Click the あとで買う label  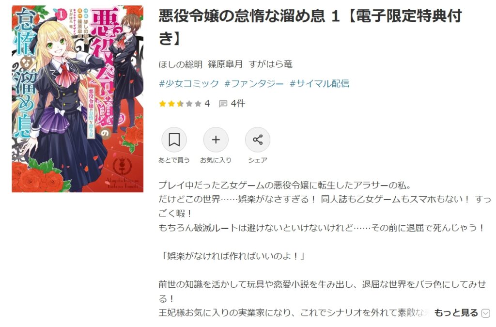pos(174,160)
